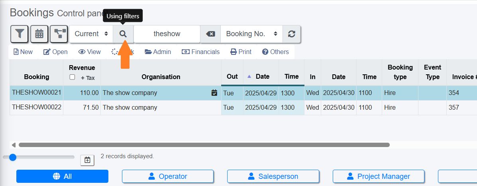Click the calendar-plus icon near slider
This screenshot has width=477, height=186.
87,160
